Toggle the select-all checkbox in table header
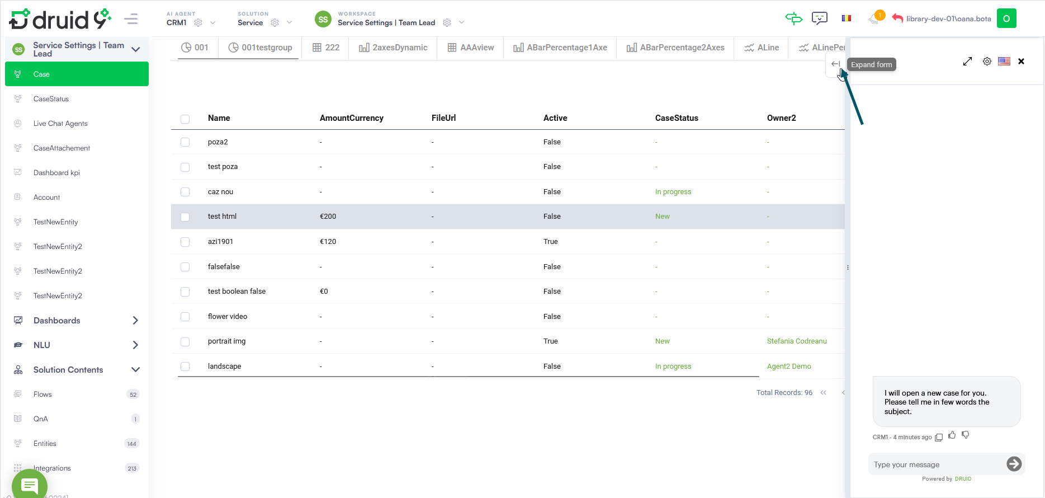Viewport: 1045px width, 498px height. [x=185, y=119]
